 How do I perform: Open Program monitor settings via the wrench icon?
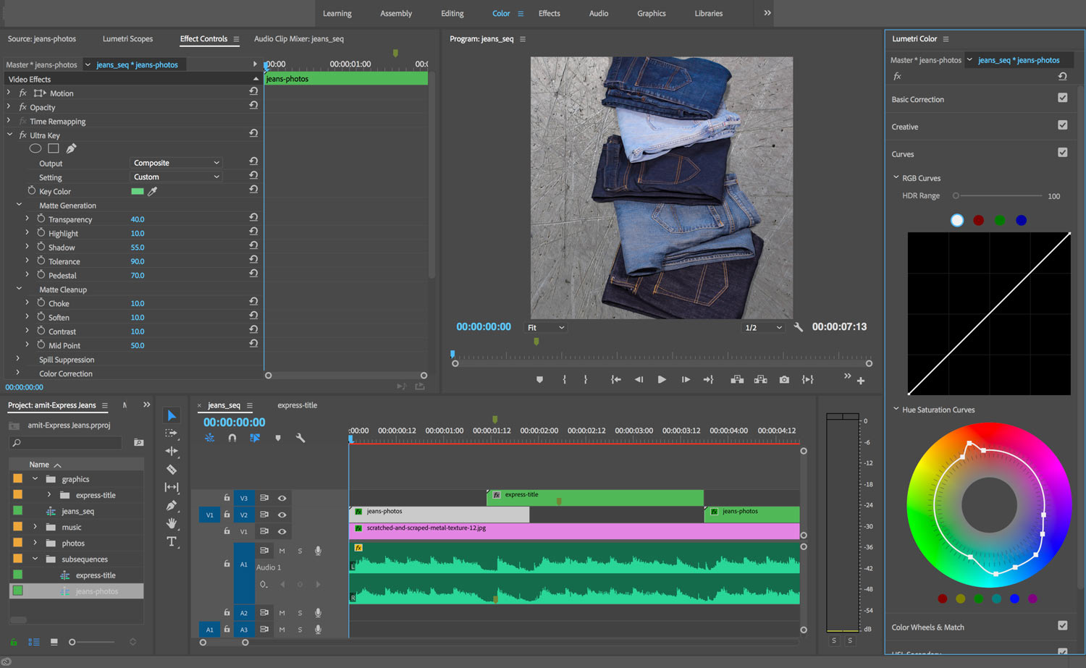click(x=798, y=326)
